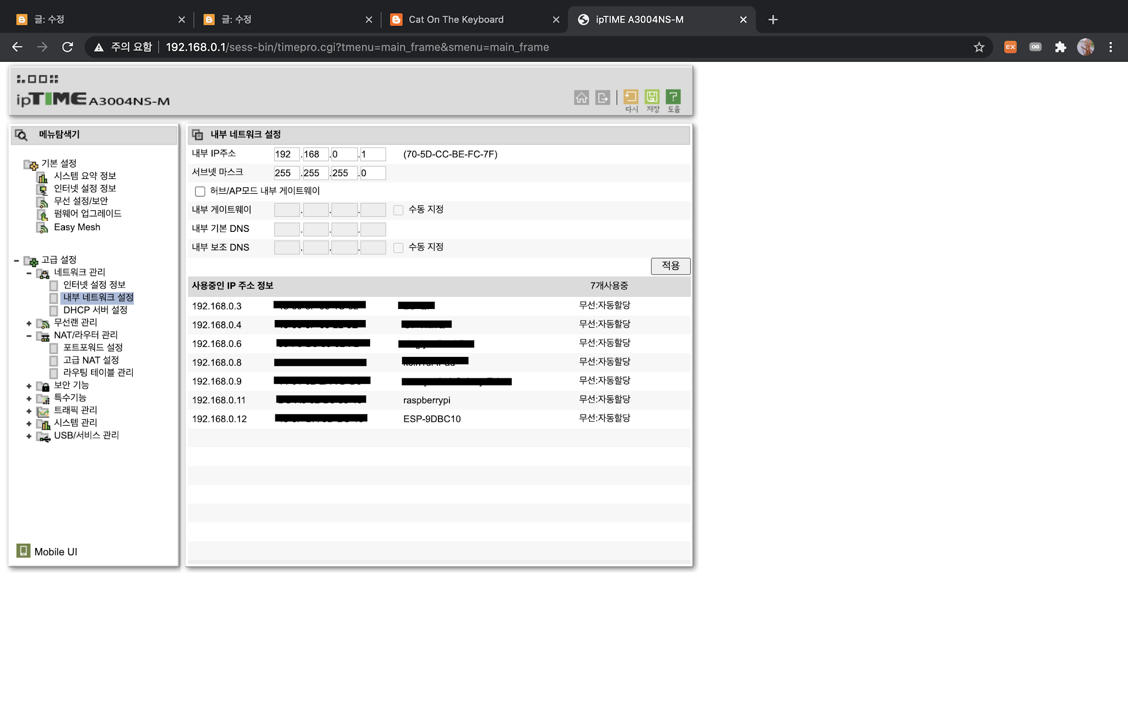Toggle 수동 지정 checkbox for 내부 보조 DNS
The height and width of the screenshot is (705, 1128).
398,248
